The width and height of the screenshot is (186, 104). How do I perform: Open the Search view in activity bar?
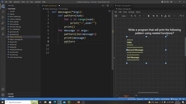tap(3, 12)
